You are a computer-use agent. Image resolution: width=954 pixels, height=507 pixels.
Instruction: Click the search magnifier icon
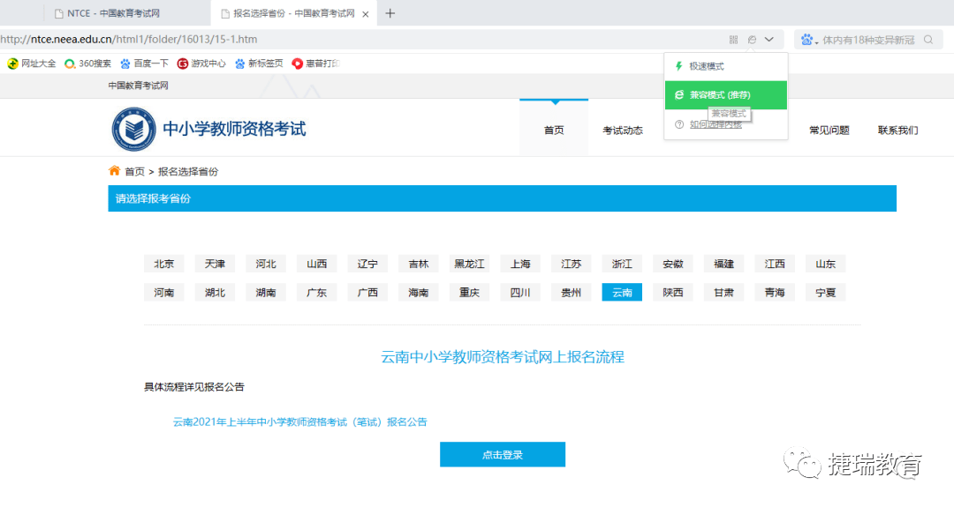click(x=928, y=40)
